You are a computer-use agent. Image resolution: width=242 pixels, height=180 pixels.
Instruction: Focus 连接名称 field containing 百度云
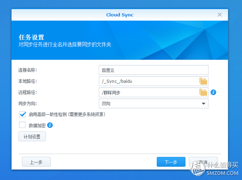tap(154, 70)
